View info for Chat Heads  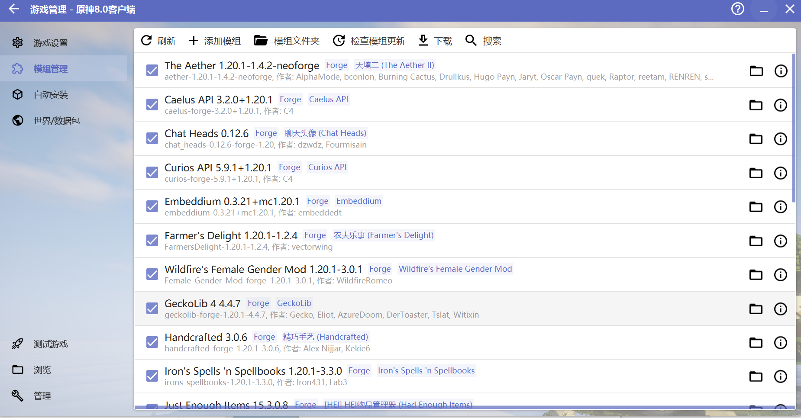coord(781,138)
